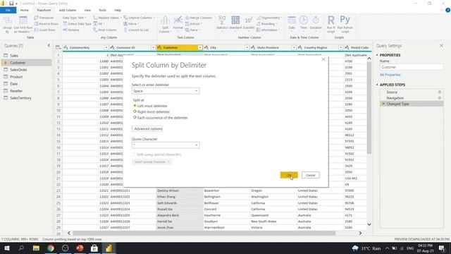The height and width of the screenshot is (254, 451).
Task: Open Data Type: Text dropdown in ribbon
Action: [x=73, y=18]
